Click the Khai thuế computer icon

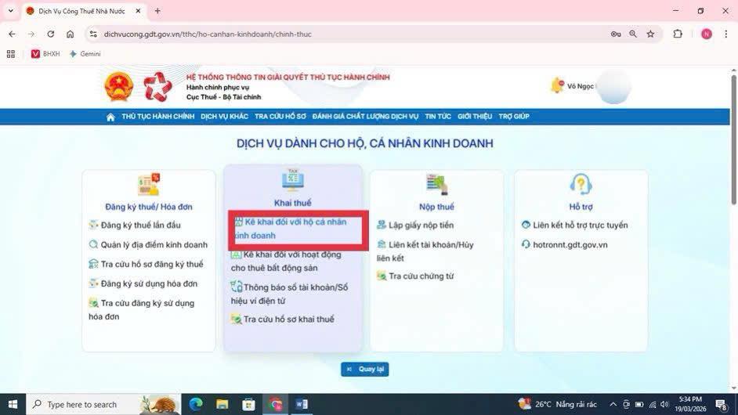[x=293, y=181]
